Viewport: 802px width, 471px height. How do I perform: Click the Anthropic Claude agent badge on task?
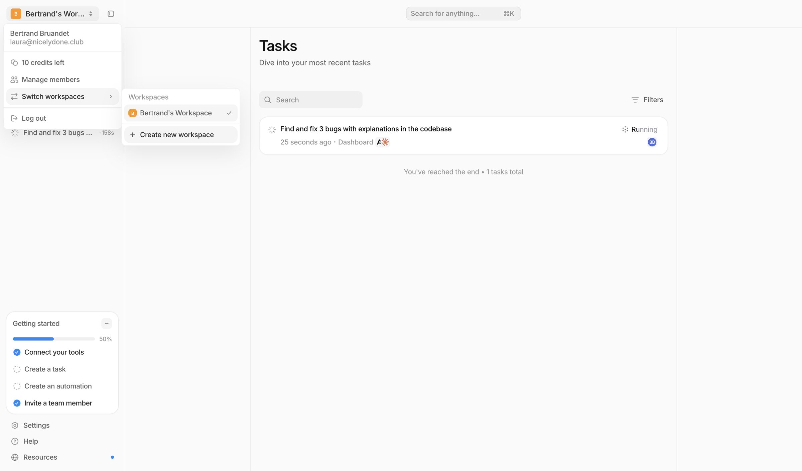pyautogui.click(x=383, y=142)
